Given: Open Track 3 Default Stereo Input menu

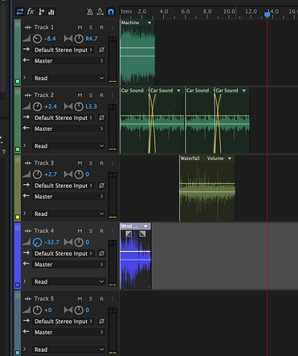Looking at the screenshot, I should [63, 186].
